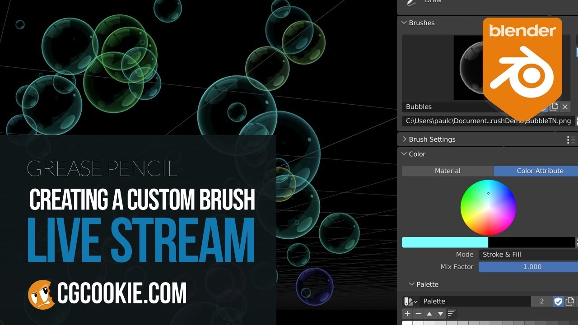Collapse the Brushes panel
578x325 pixels.
[x=404, y=23]
